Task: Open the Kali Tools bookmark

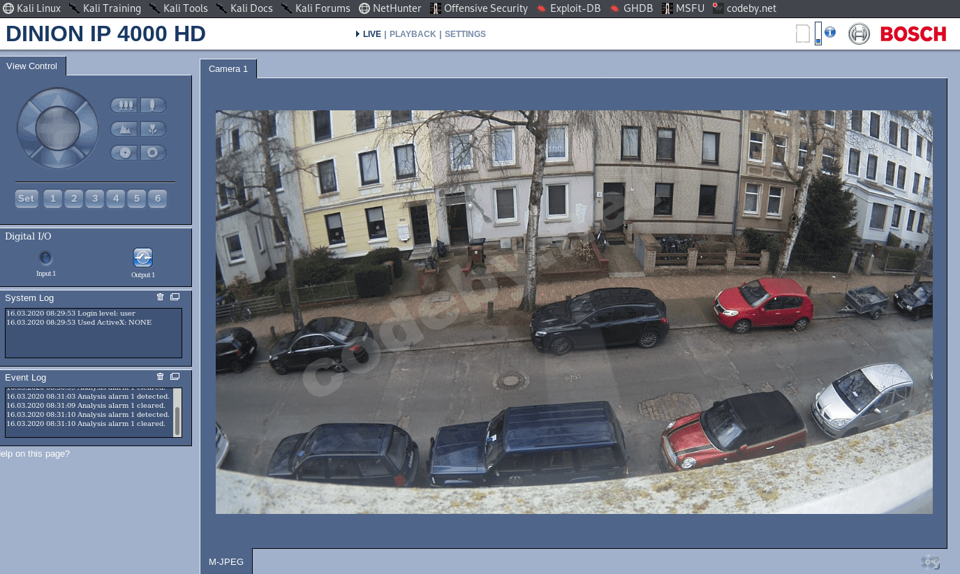Action: pyautogui.click(x=179, y=8)
